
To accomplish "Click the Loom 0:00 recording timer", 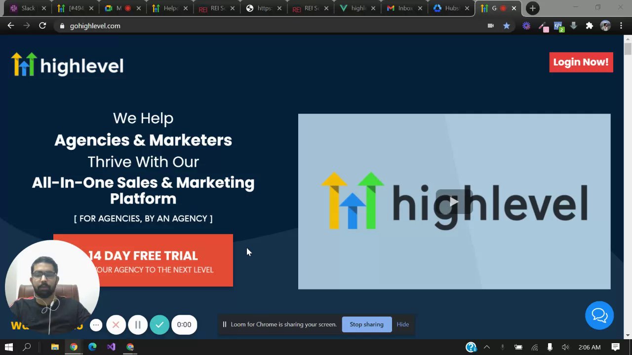I will [x=184, y=324].
